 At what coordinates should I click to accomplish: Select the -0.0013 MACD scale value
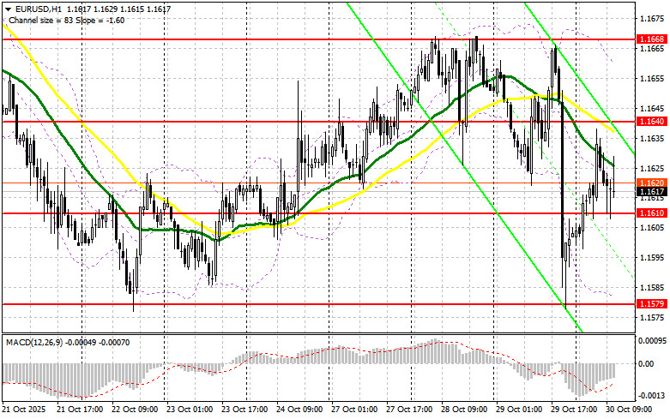653,396
